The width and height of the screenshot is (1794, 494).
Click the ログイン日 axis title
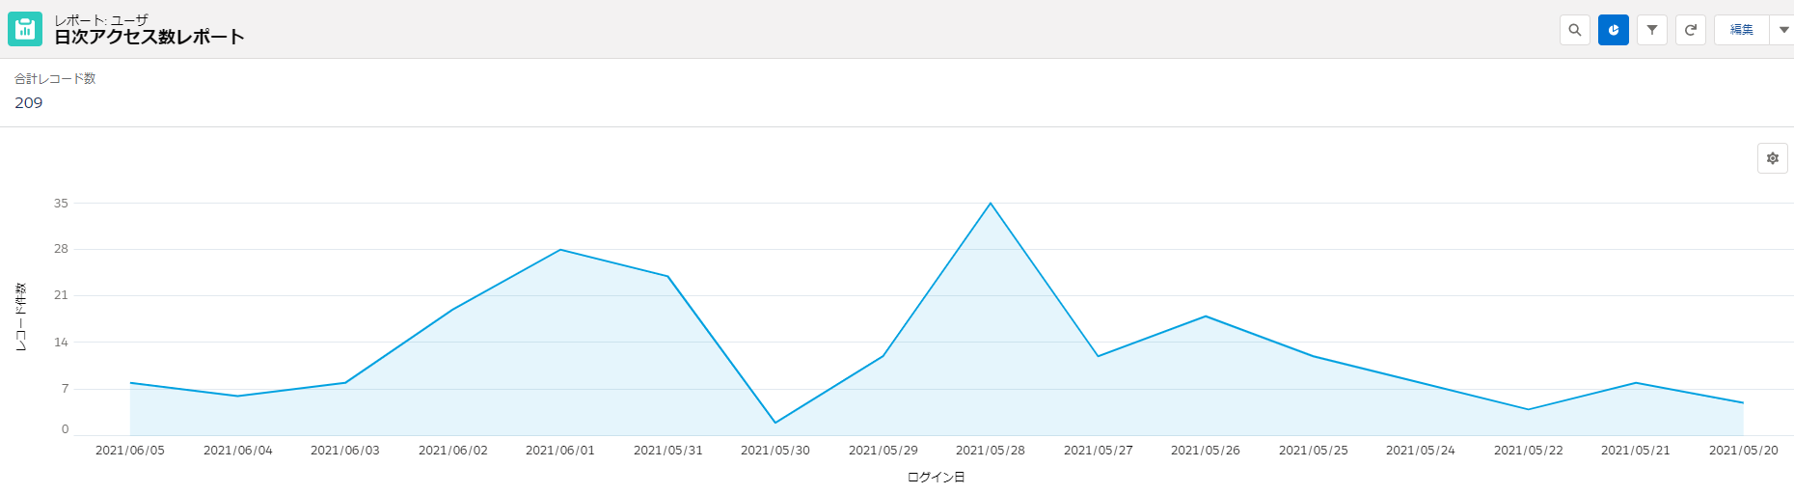(x=936, y=478)
